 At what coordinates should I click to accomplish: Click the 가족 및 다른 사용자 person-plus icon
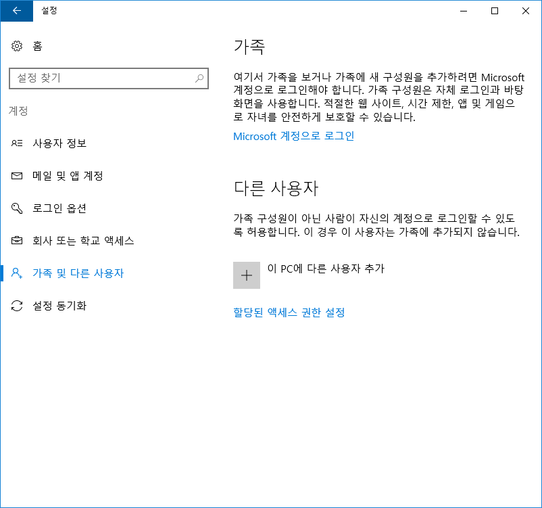(x=17, y=273)
